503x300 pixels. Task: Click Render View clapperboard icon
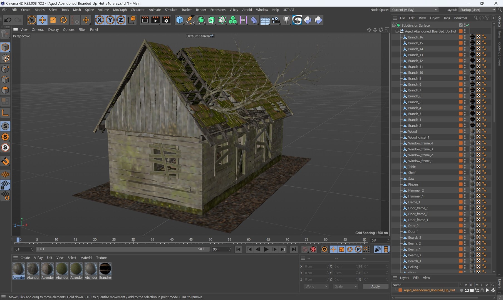(145, 20)
